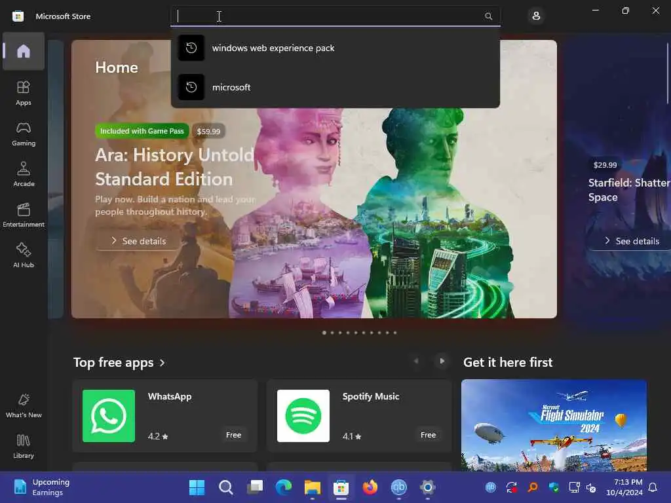Click history icon beside microsoft suggestion
Image resolution: width=671 pixels, height=503 pixels.
pyautogui.click(x=191, y=87)
